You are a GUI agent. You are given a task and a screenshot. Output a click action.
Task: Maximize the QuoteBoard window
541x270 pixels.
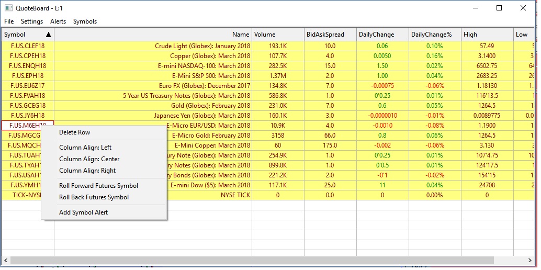pos(499,8)
